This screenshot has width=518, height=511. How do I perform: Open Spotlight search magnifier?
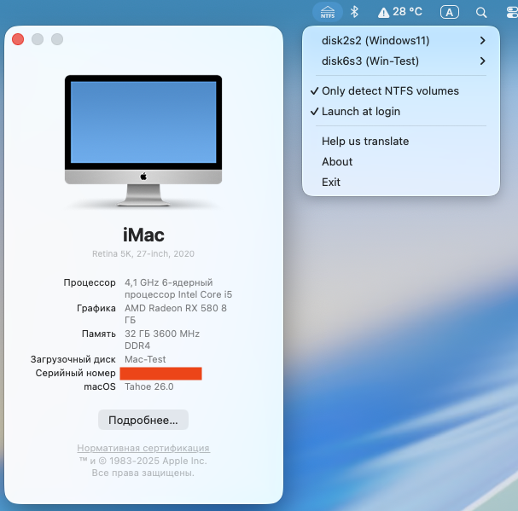(x=481, y=13)
